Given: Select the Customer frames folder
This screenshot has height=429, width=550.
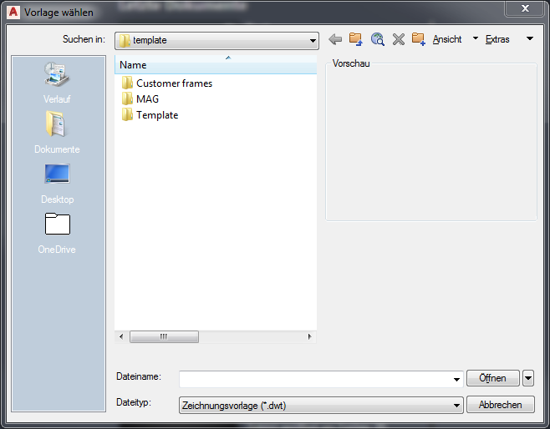Looking at the screenshot, I should (x=174, y=83).
